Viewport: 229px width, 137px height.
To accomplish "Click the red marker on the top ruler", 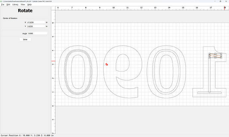I will point(225,8).
